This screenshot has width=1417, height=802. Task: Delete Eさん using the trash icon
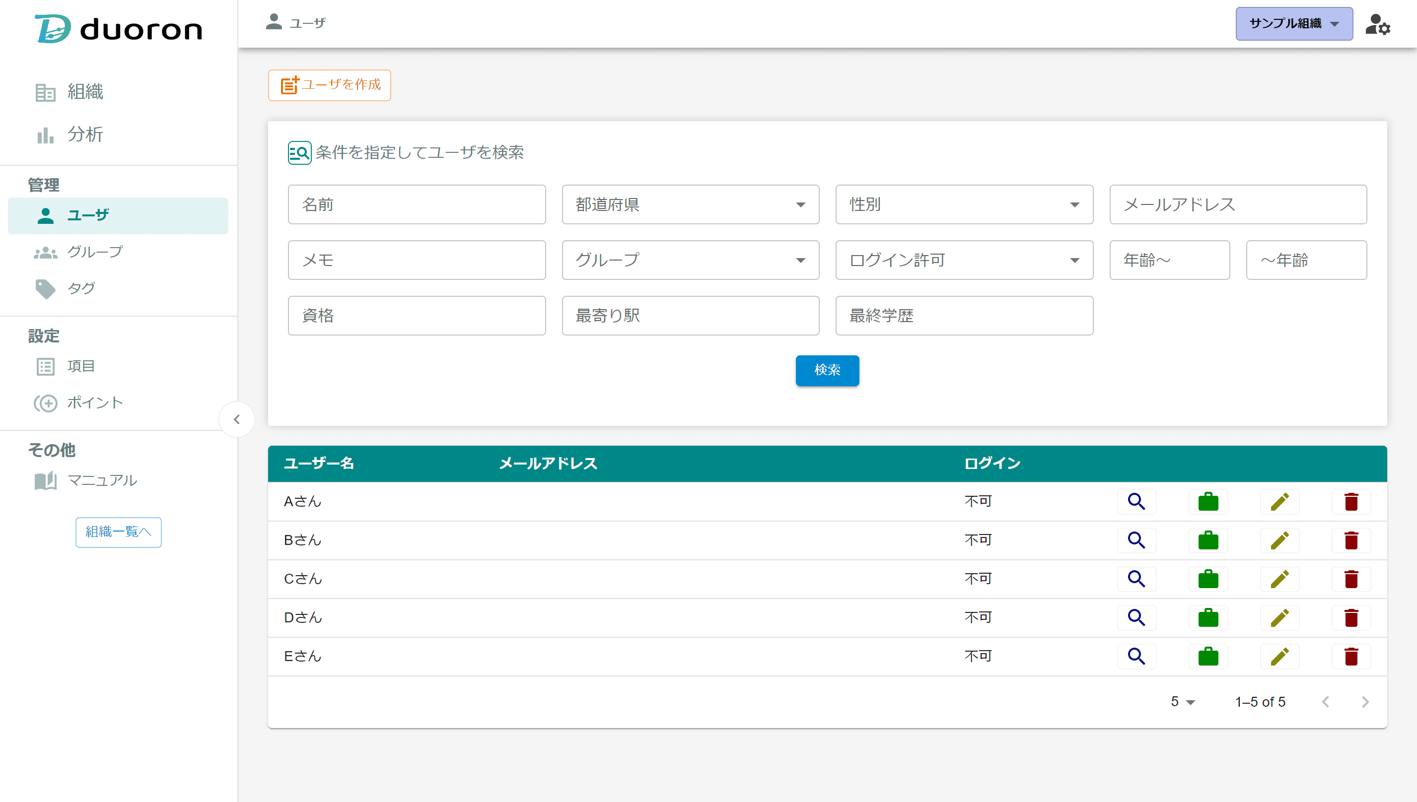tap(1351, 656)
